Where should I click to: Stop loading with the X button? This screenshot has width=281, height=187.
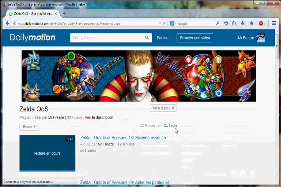(164, 23)
